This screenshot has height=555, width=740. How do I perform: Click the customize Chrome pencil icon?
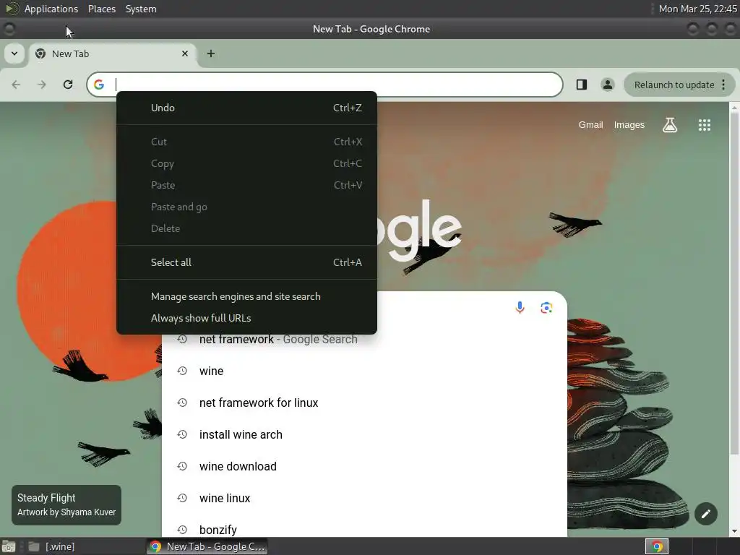pos(705,514)
